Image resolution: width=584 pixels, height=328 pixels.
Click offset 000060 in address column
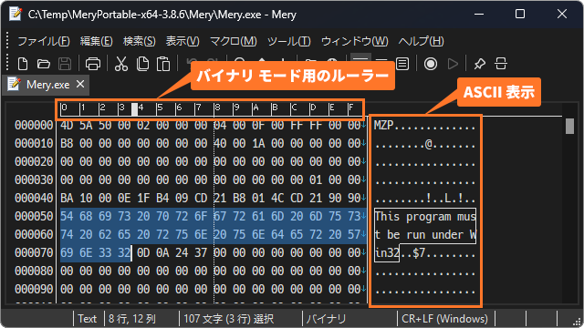tap(34, 235)
